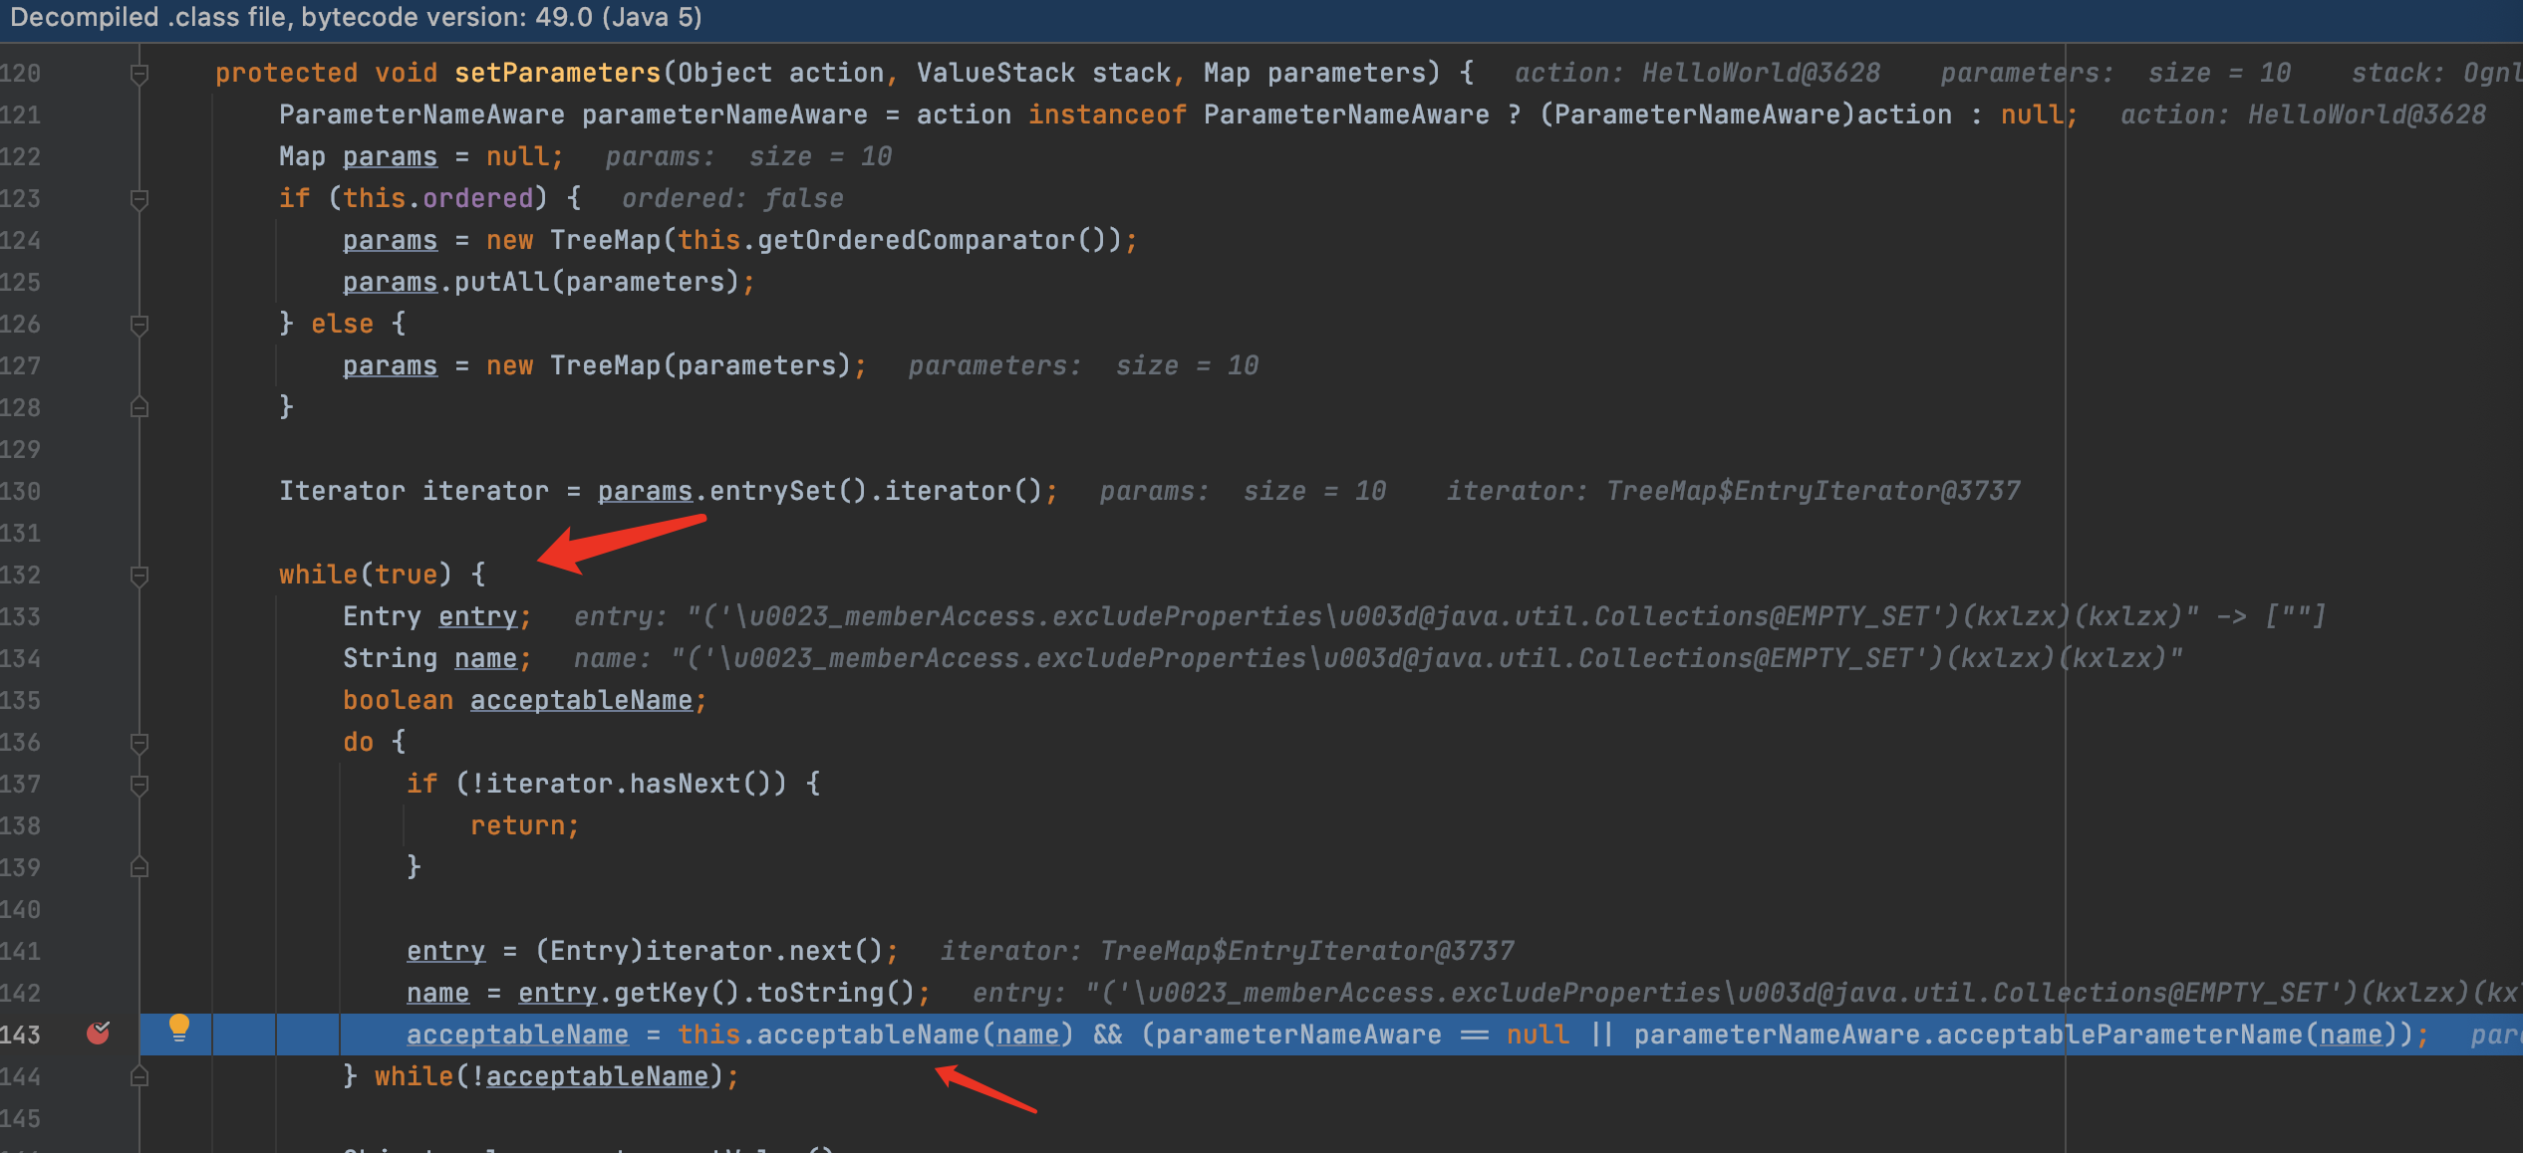2523x1153 pixels.
Task: Click the decompiled class file banner text
Action: [356, 18]
